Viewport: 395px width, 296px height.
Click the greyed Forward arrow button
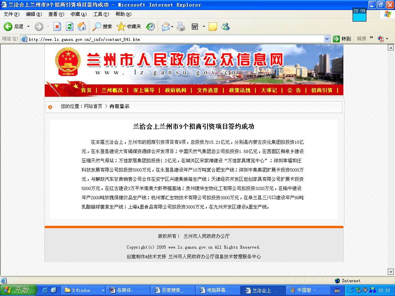click(x=39, y=27)
